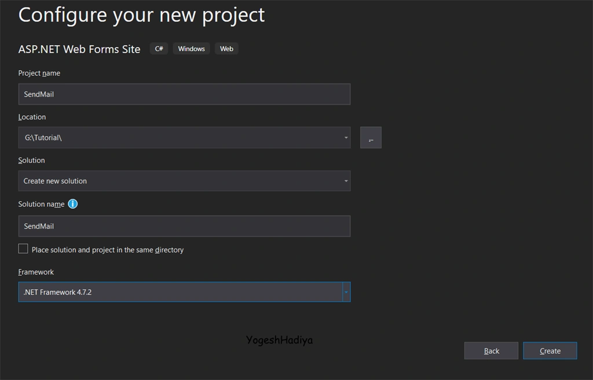
Task: Click the Create button
Action: pyautogui.click(x=550, y=351)
